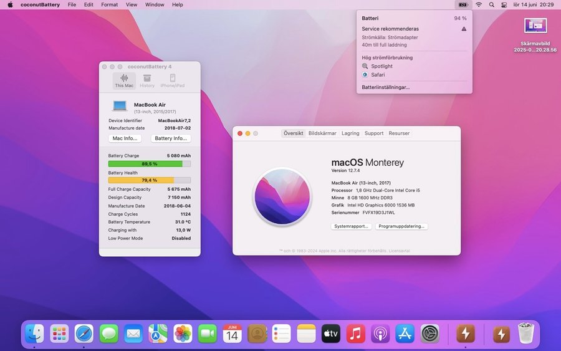Click the Charging with 13,0 W value
This screenshot has height=351, width=561.
[183, 230]
